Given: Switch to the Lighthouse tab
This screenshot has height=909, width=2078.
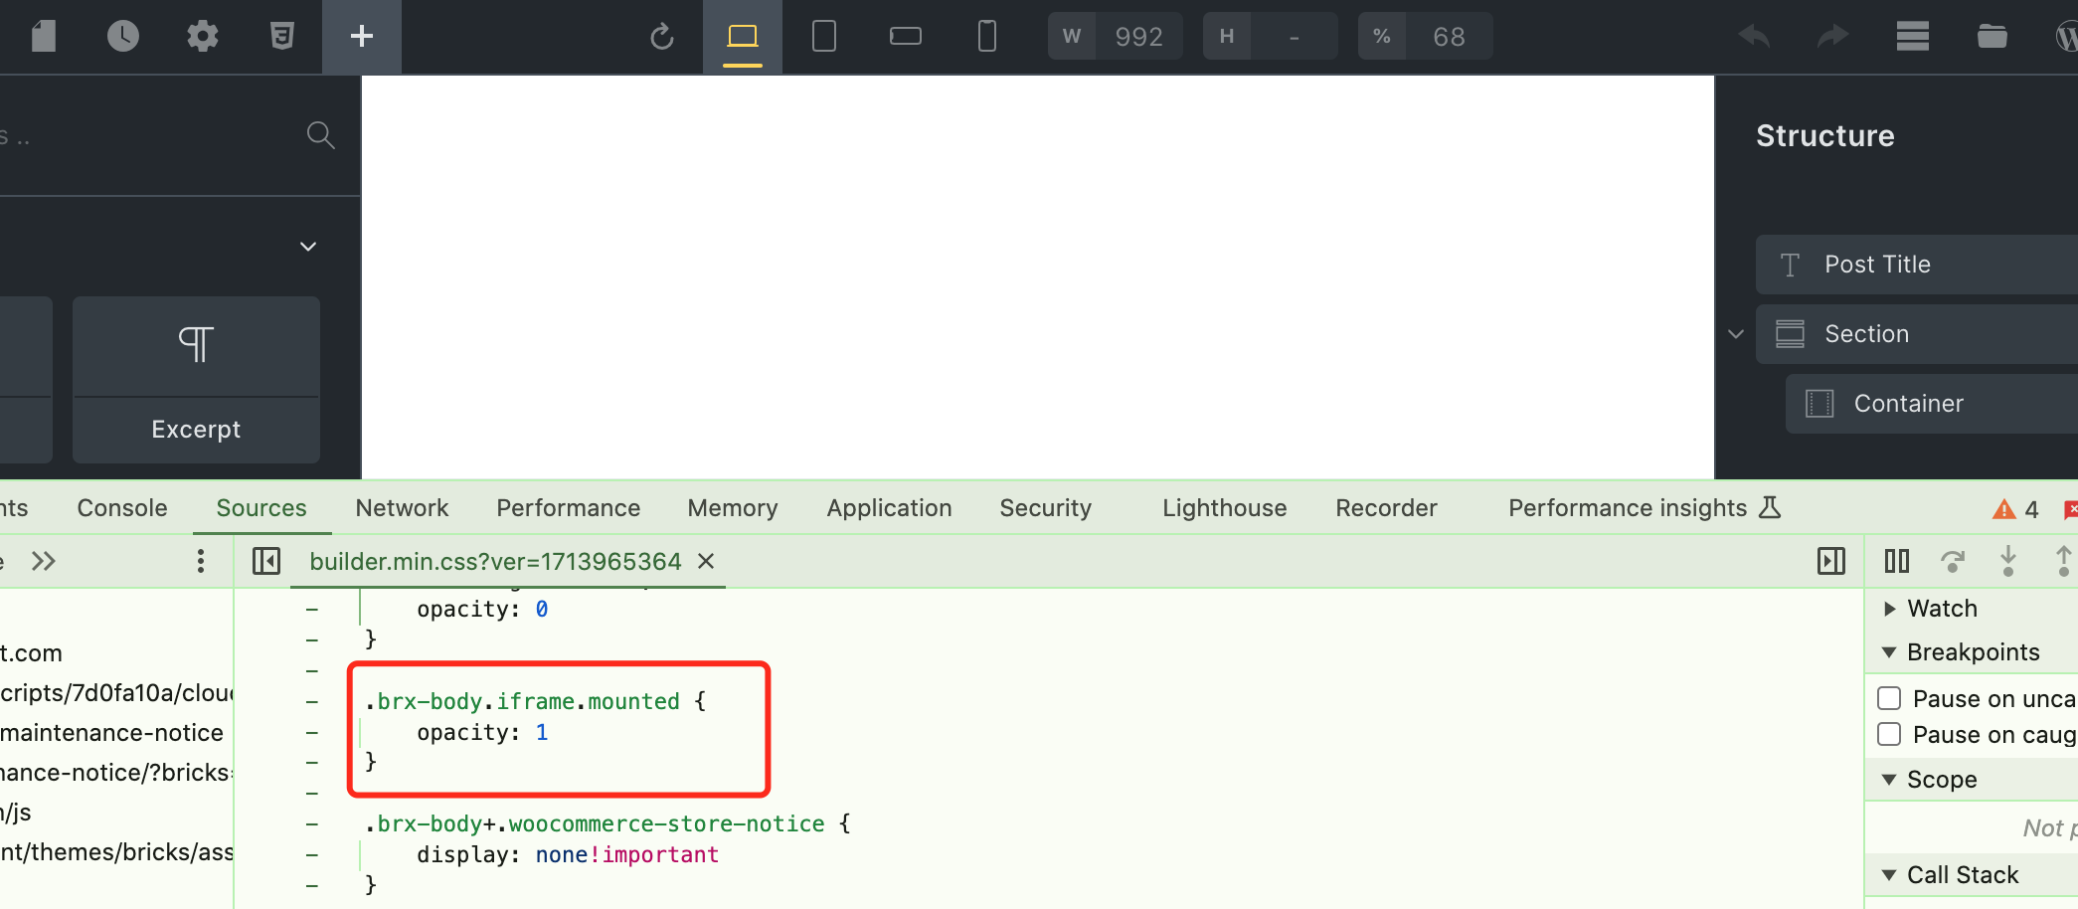Looking at the screenshot, I should (1224, 508).
